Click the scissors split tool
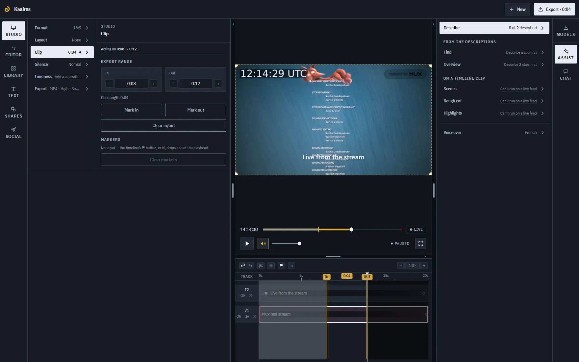This screenshot has height=362, width=579. (x=261, y=266)
